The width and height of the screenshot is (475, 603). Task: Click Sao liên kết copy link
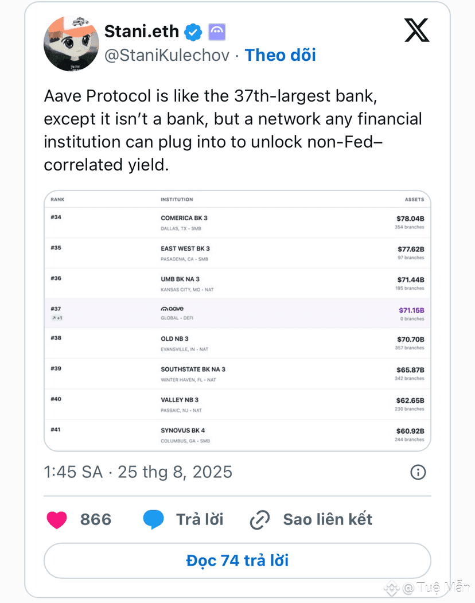328,520
